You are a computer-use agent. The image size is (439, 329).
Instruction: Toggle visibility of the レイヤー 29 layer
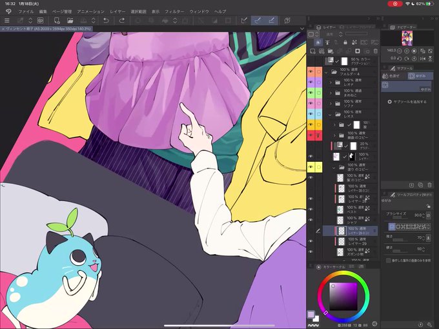pyautogui.click(x=311, y=241)
